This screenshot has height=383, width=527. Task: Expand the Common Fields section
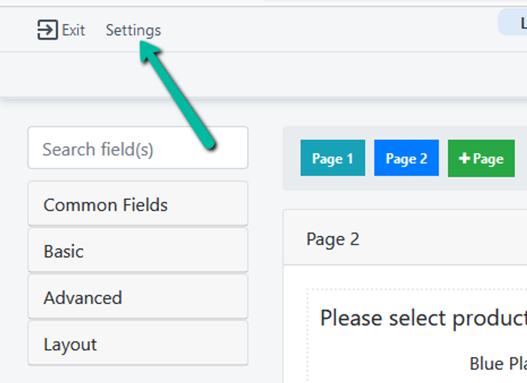(x=138, y=205)
